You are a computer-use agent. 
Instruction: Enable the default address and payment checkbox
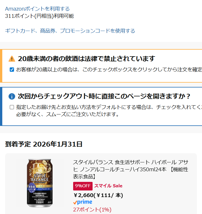[x=12, y=107]
